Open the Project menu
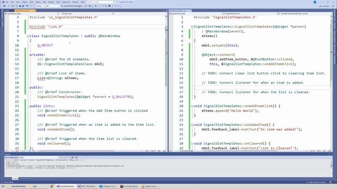This screenshot has height=189, width=337. [25, 2]
